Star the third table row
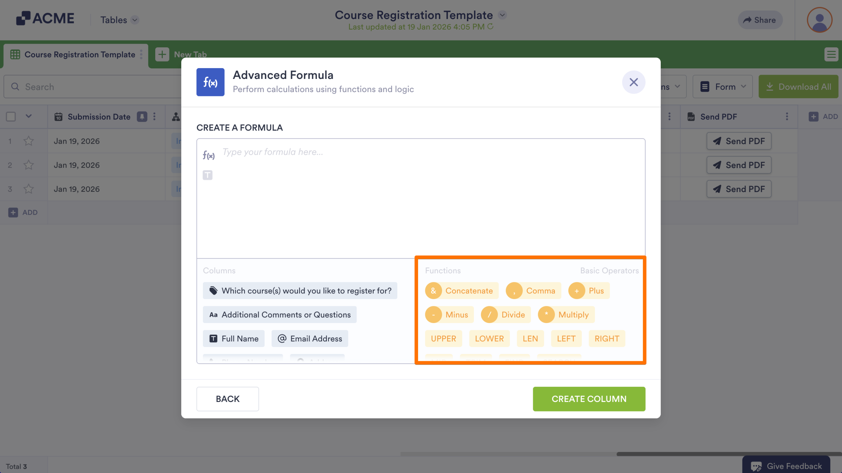The image size is (842, 473). 29,189
